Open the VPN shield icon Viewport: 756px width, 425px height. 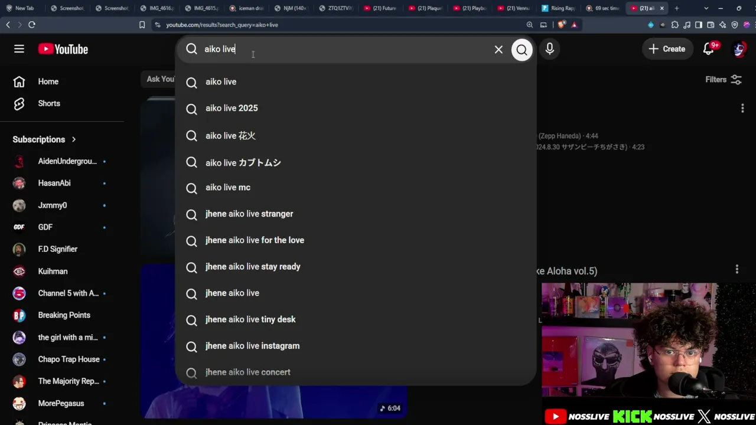(x=735, y=25)
